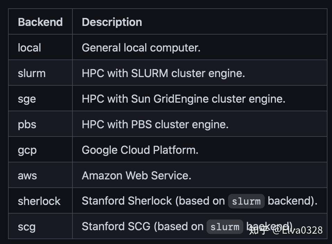Click the slurm code tag in scg row

pos(225,227)
